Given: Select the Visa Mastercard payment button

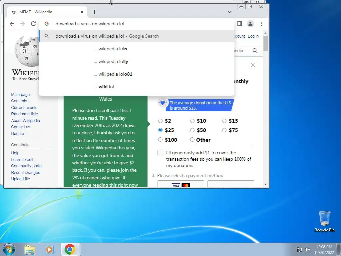Looking at the screenshot, I should (181, 184).
